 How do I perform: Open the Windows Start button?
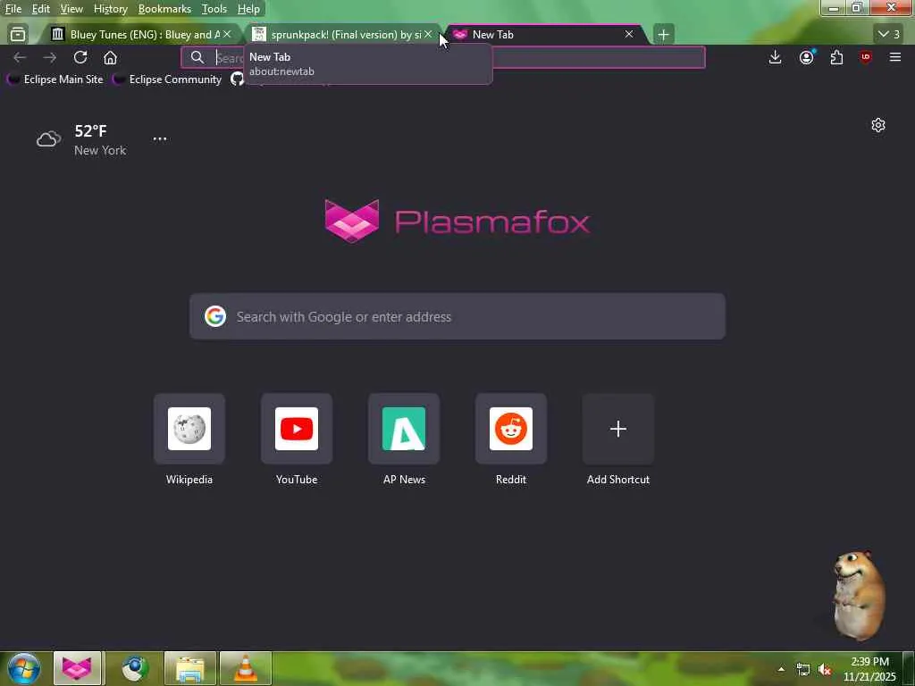24,668
